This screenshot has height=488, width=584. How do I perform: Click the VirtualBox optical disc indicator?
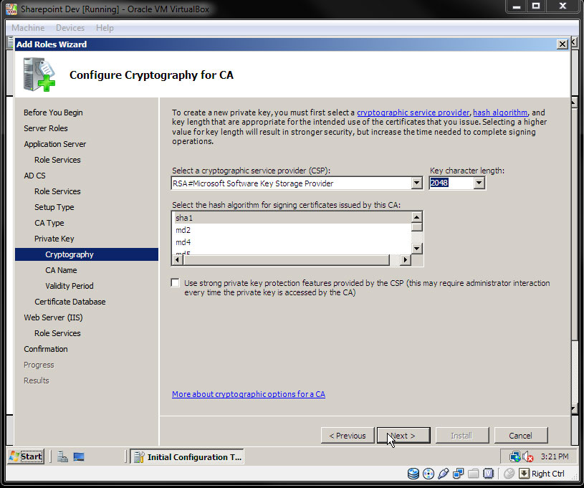(x=429, y=474)
